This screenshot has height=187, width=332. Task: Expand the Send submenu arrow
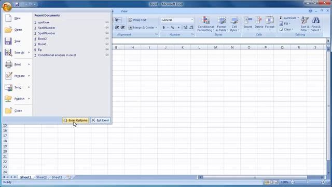[x=29, y=87]
